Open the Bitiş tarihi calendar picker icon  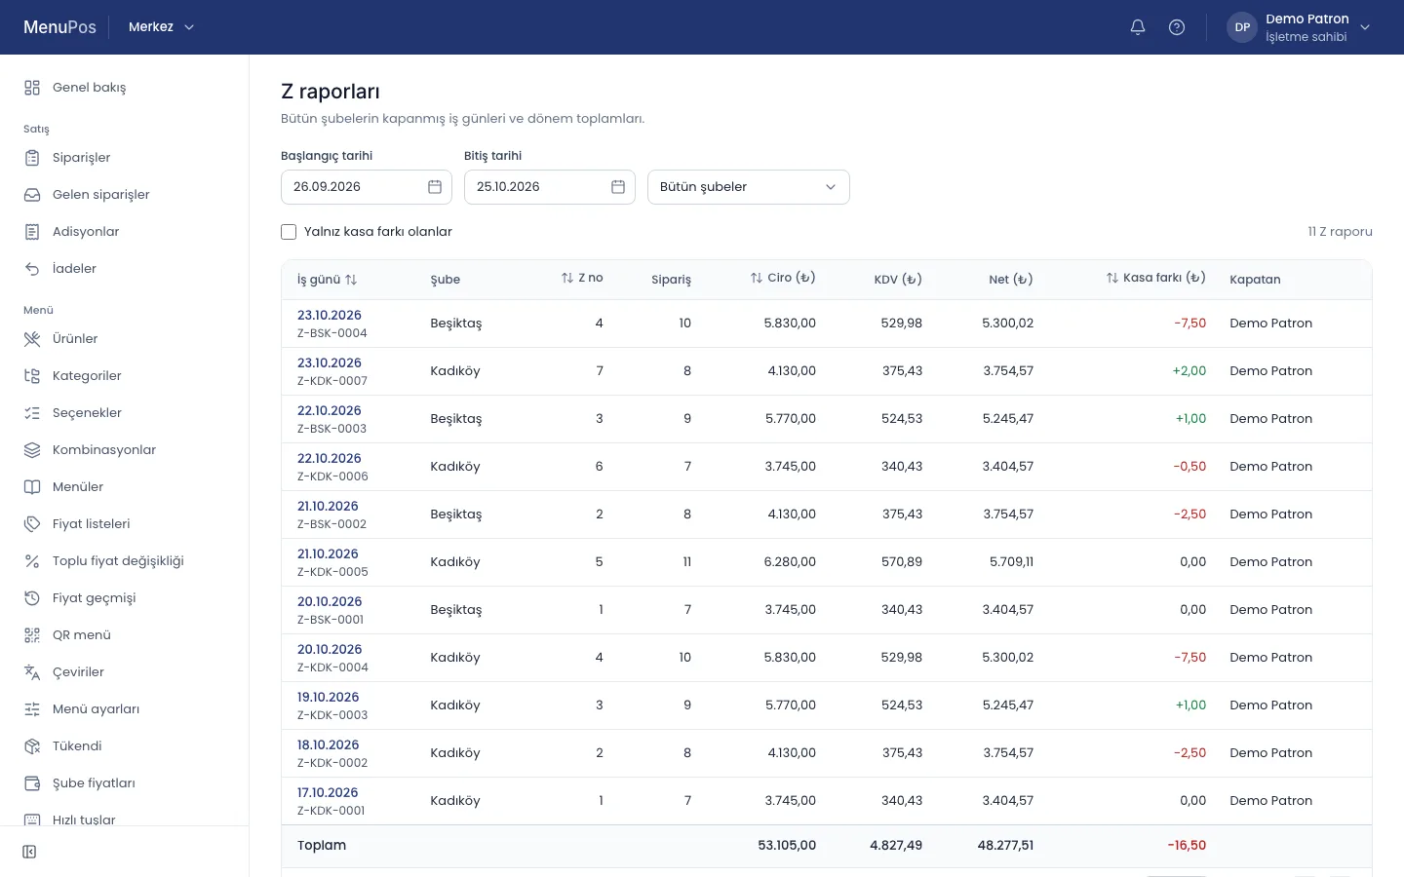pyautogui.click(x=618, y=187)
